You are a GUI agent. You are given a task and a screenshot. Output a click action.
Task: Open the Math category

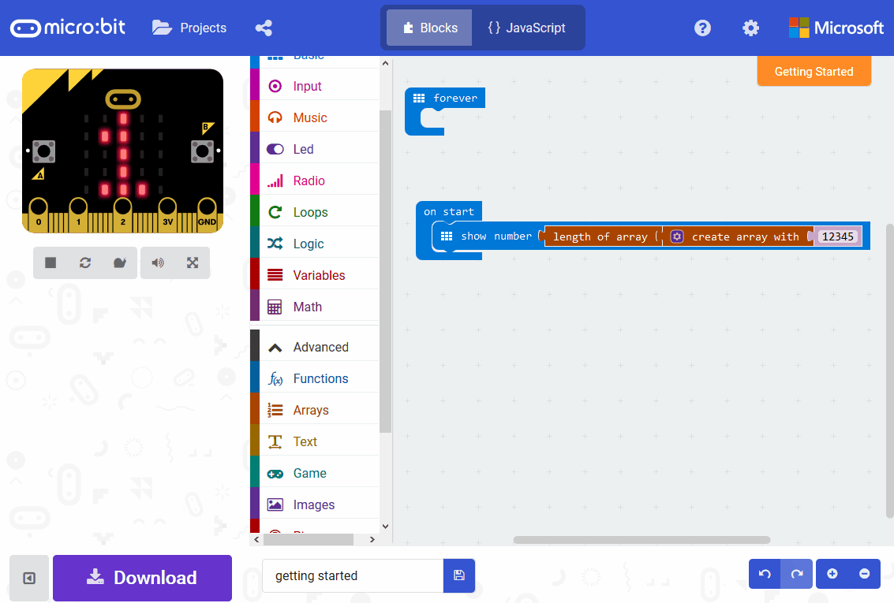315,307
